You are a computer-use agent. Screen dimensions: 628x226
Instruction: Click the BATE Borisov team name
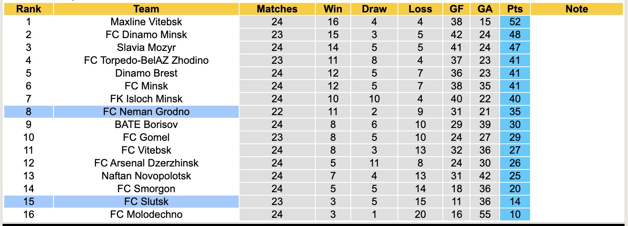point(146,125)
